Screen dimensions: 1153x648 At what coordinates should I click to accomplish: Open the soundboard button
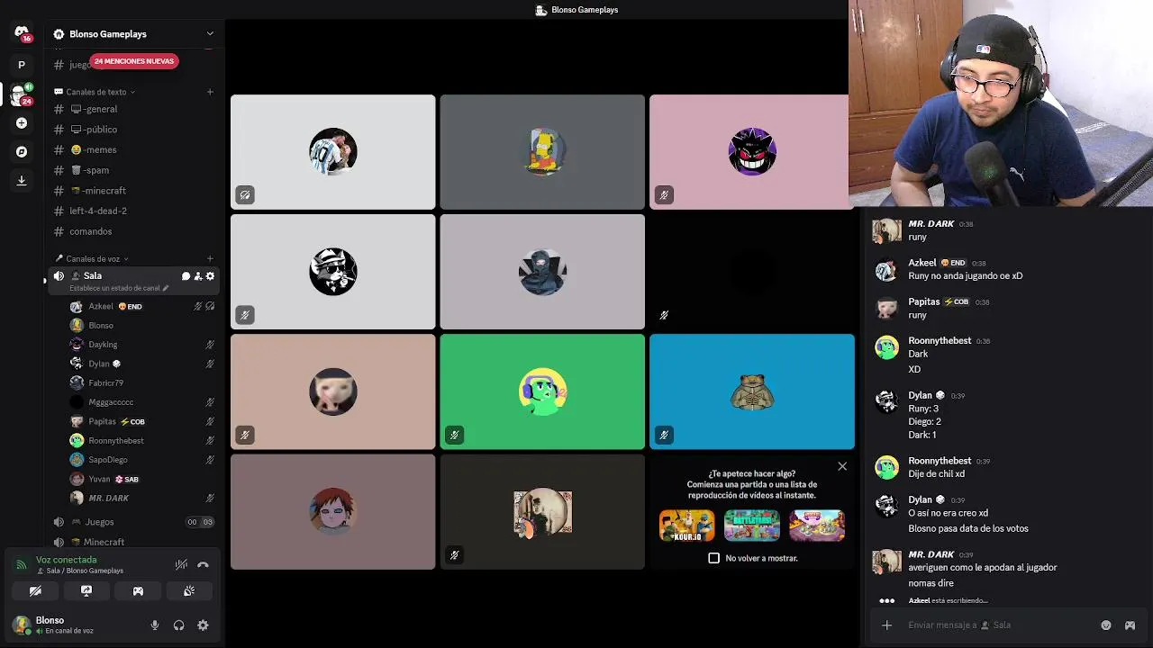pos(189,591)
